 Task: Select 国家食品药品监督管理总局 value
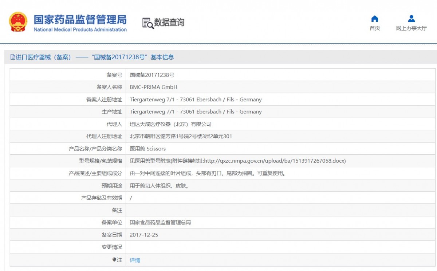tap(160, 222)
